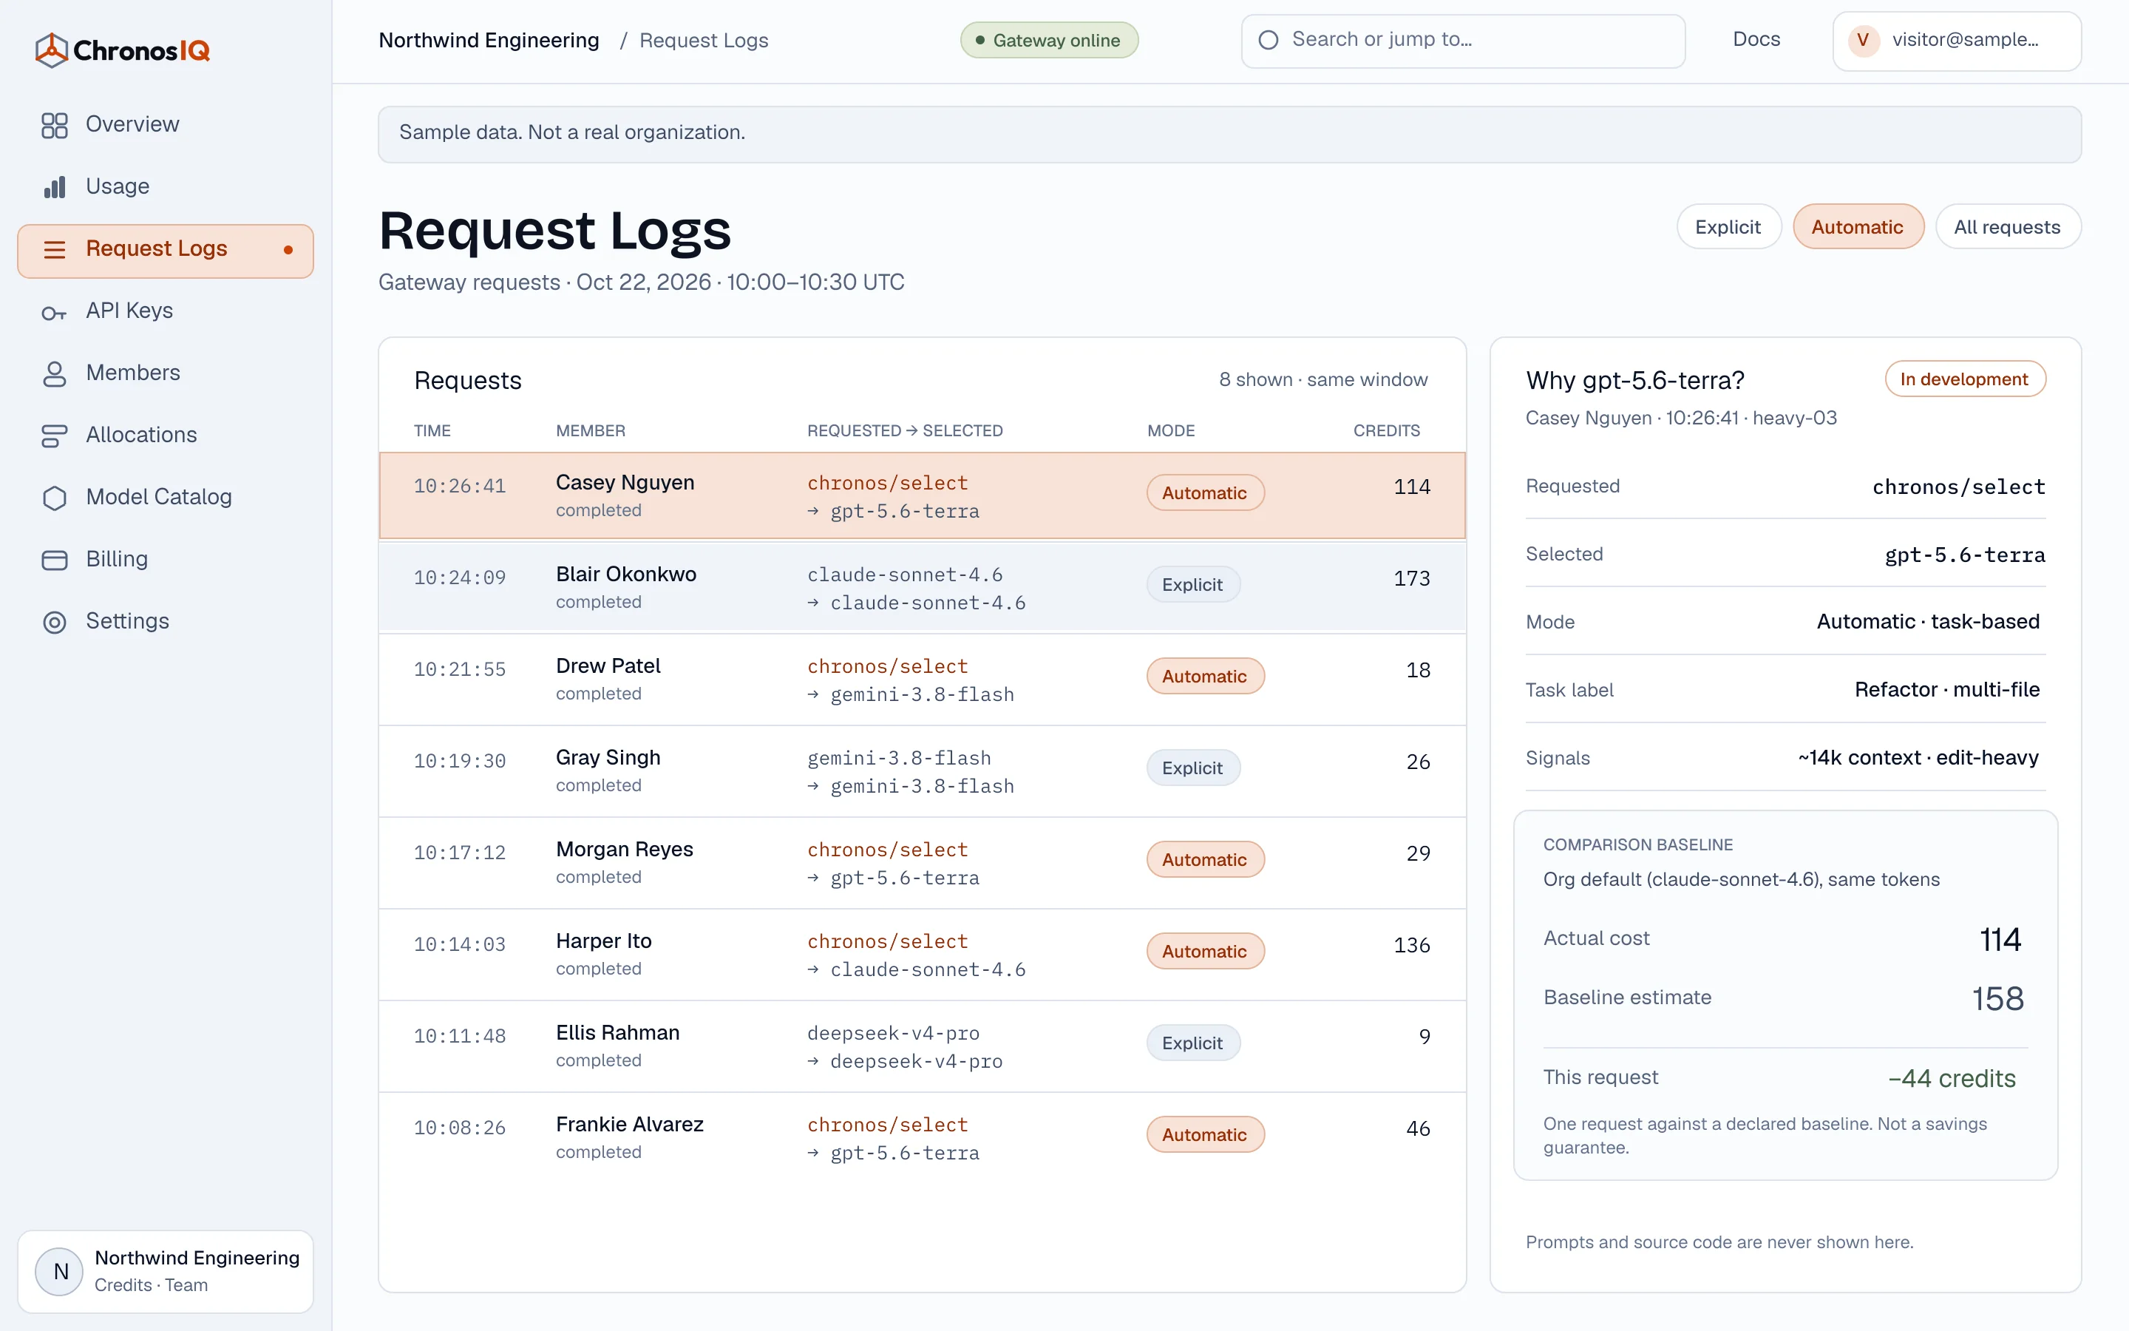Screen dimensions: 2129x1331
Task: Click the 10:08:26 timestamp for Frankie Alvarez
Action: [459, 1128]
